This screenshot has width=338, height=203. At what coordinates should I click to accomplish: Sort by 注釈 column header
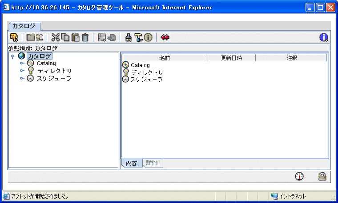click(x=291, y=58)
